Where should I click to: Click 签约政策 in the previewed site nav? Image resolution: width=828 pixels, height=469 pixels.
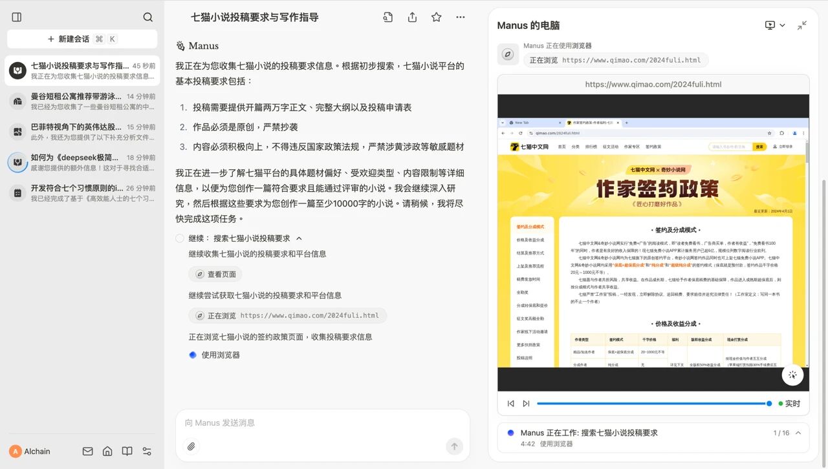click(x=653, y=147)
